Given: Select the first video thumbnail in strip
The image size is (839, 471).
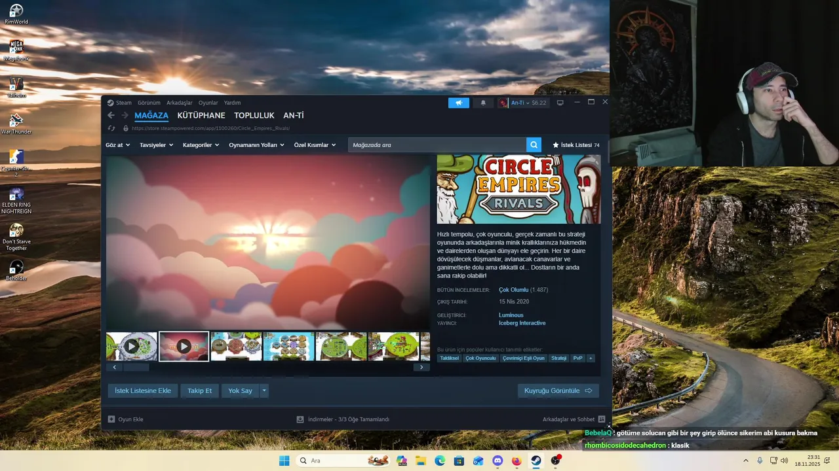Looking at the screenshot, I should (132, 346).
